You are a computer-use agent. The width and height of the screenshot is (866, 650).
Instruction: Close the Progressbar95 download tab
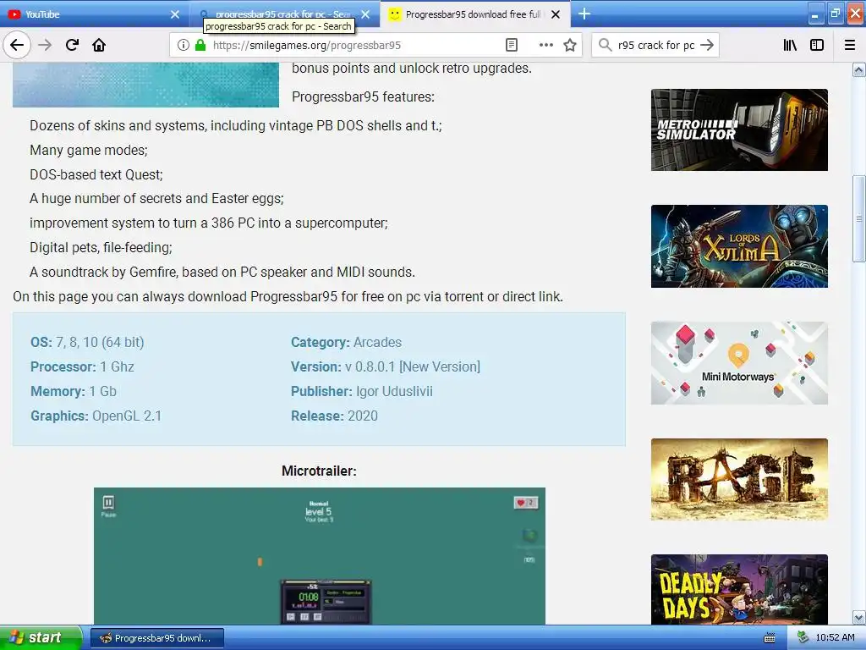click(x=556, y=14)
